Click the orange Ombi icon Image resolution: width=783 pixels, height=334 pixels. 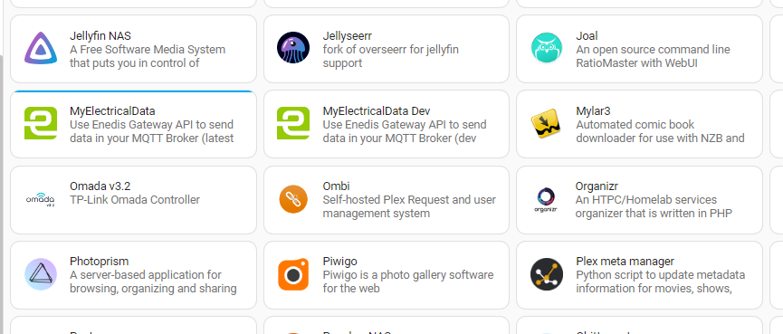(x=293, y=199)
